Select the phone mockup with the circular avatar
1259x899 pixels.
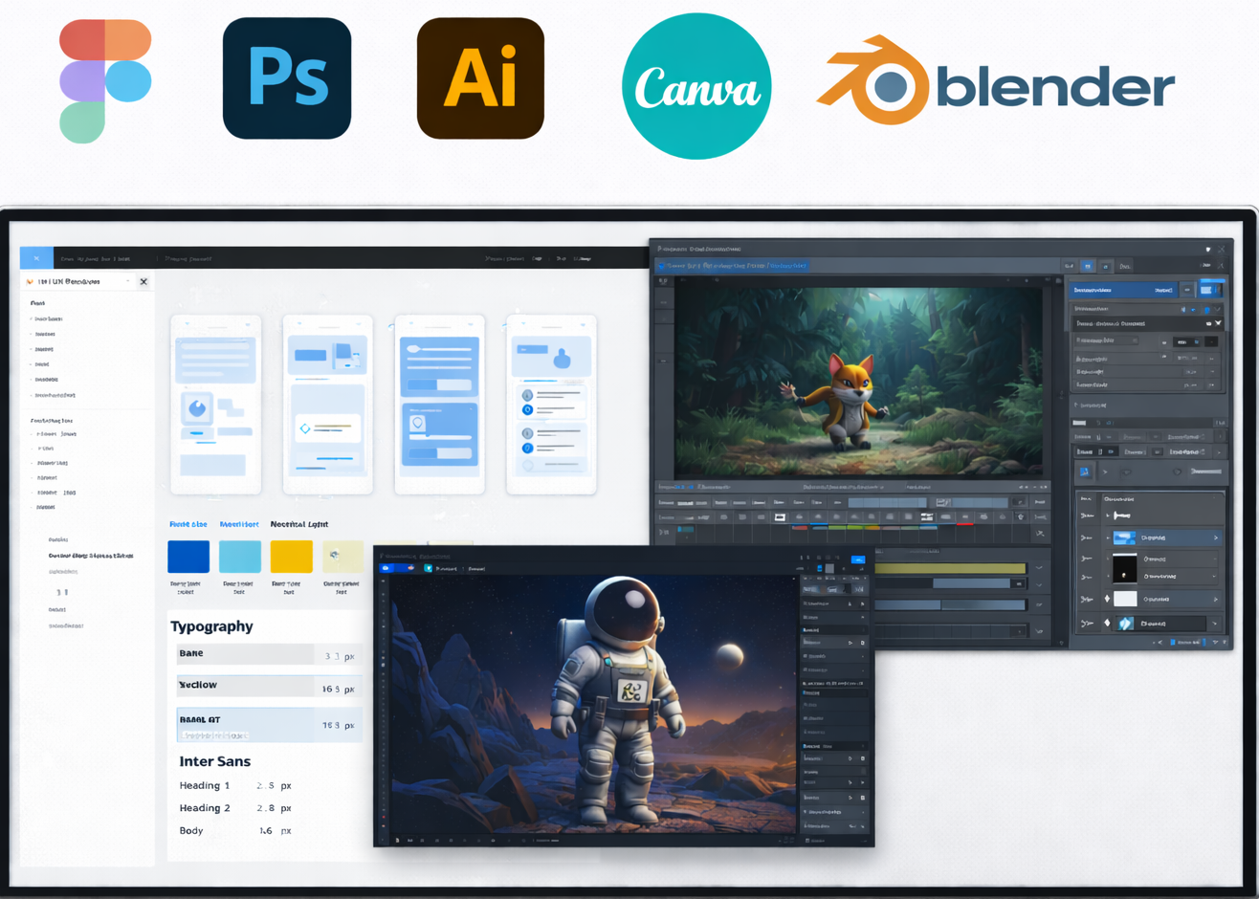tap(215, 405)
